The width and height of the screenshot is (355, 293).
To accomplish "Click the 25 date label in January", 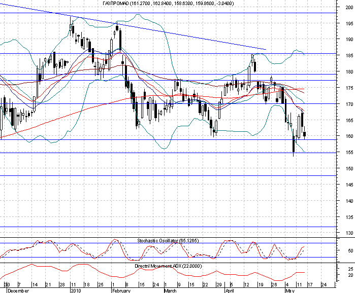I will 101,285.
